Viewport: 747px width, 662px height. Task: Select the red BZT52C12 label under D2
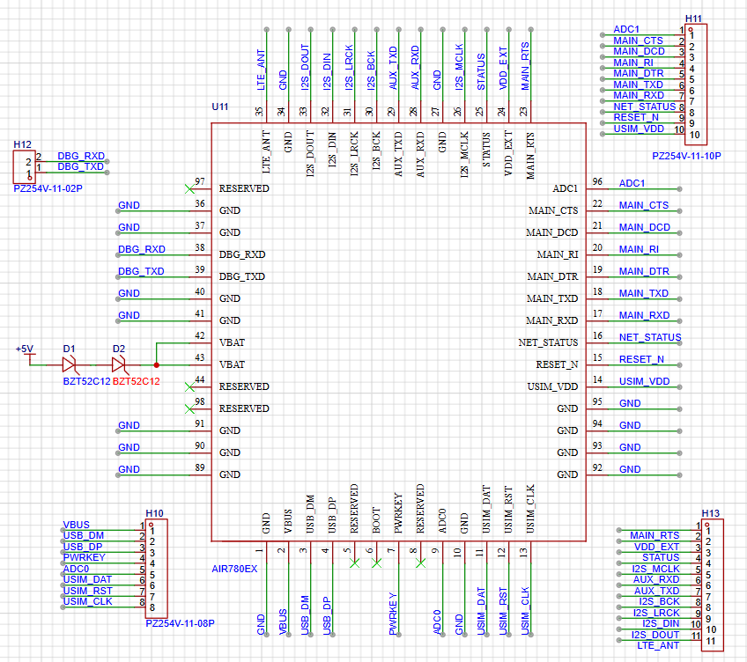(x=137, y=381)
